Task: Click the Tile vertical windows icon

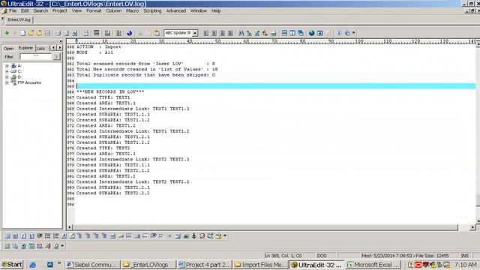Action: coord(292,33)
